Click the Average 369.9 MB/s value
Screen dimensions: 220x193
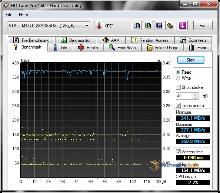(x=193, y=142)
